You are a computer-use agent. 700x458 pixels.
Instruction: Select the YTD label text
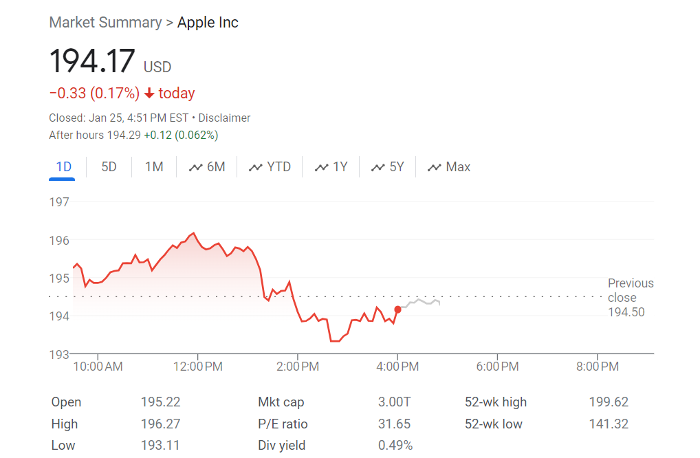click(x=278, y=167)
